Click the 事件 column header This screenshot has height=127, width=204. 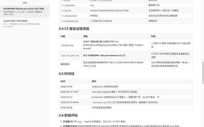click(141, 81)
